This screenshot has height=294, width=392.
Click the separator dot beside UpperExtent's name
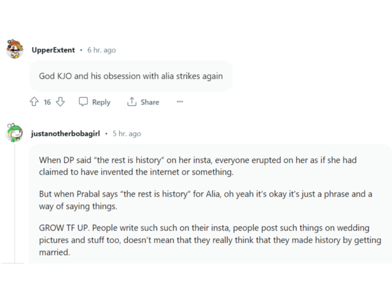(x=81, y=50)
